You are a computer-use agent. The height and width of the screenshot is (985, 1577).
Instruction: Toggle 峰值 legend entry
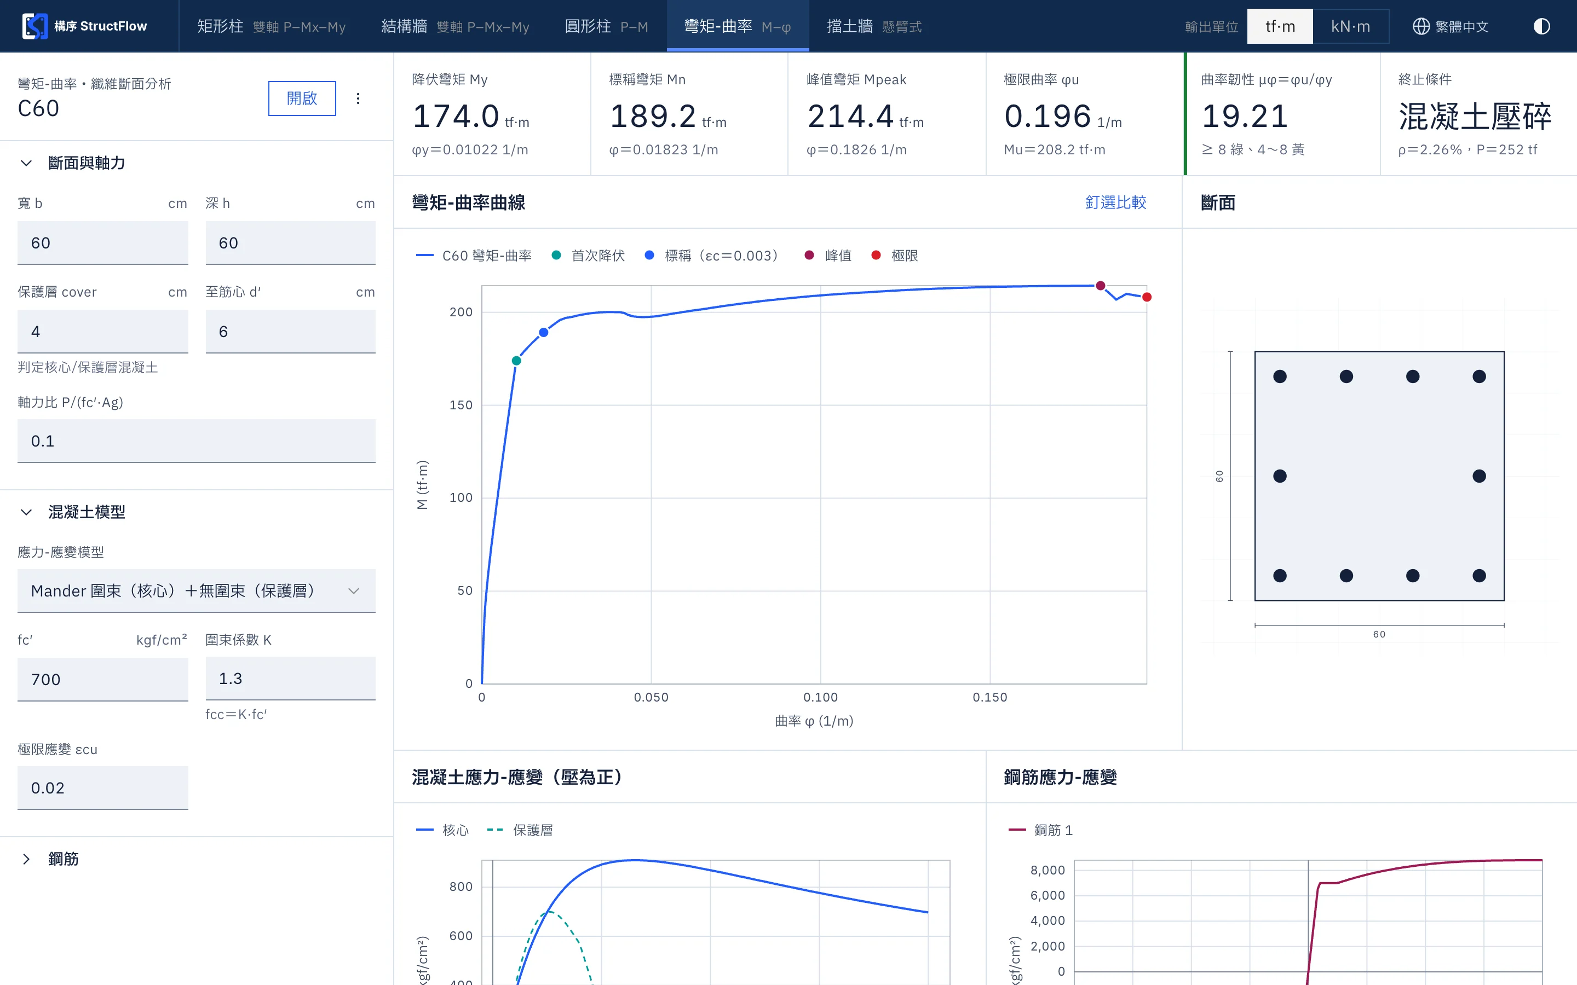click(828, 256)
